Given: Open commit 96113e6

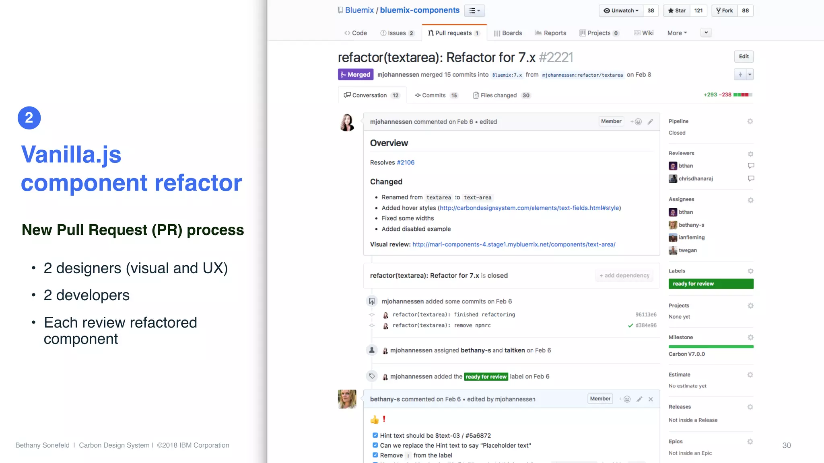Looking at the screenshot, I should [x=646, y=315].
